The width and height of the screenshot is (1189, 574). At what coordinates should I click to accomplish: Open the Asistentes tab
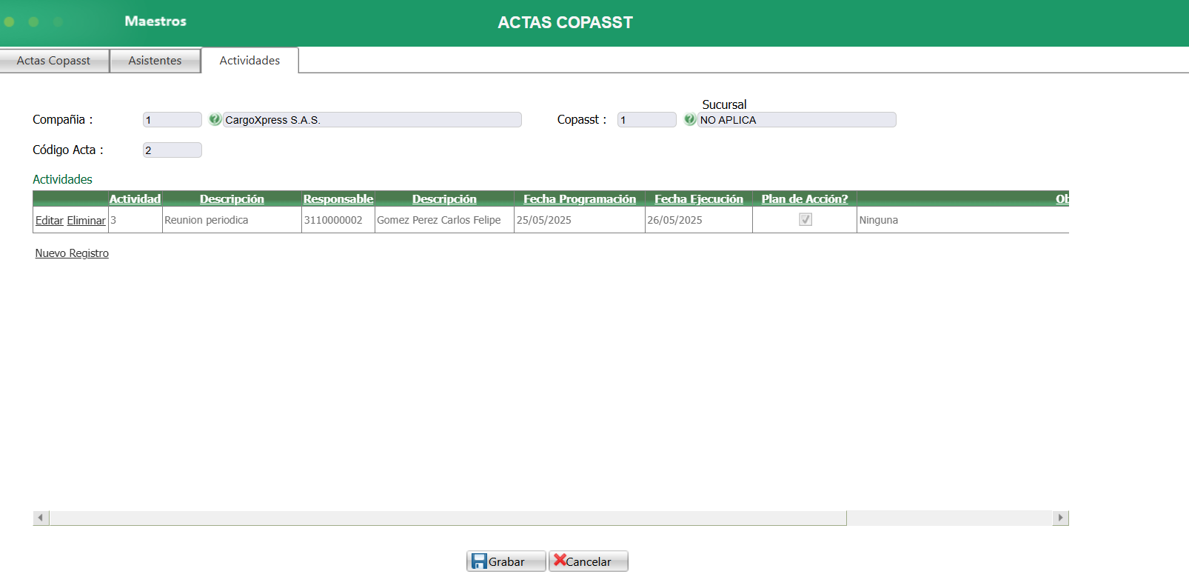155,61
